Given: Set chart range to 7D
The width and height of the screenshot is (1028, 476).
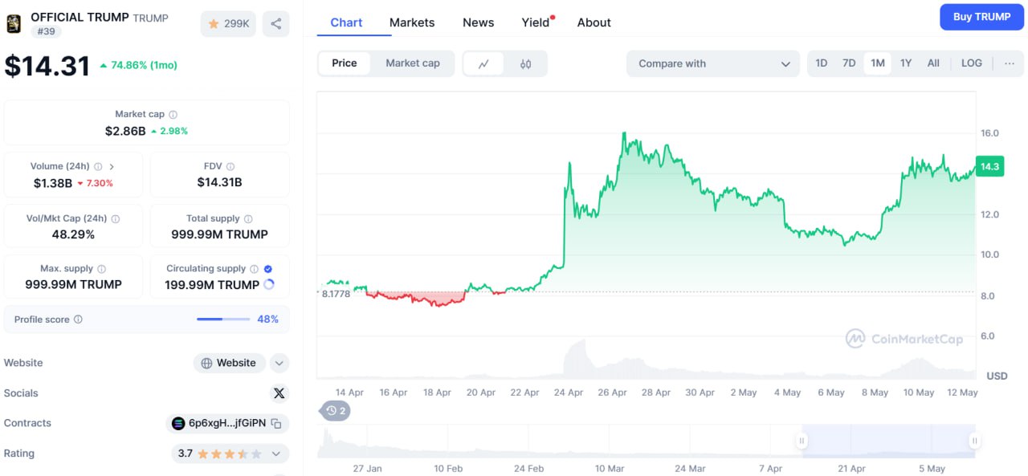Looking at the screenshot, I should (849, 63).
